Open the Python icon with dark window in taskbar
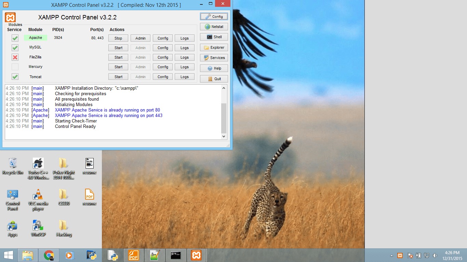Viewport: 467px width, 262px height. (x=91, y=255)
